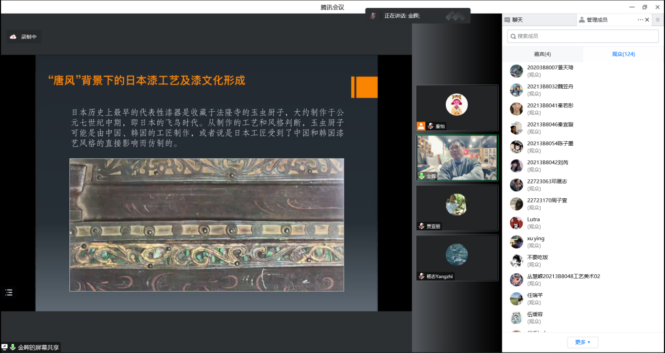The image size is (665, 353).
Task: Click the recording cloud icon (录制中)
Action: (13, 37)
